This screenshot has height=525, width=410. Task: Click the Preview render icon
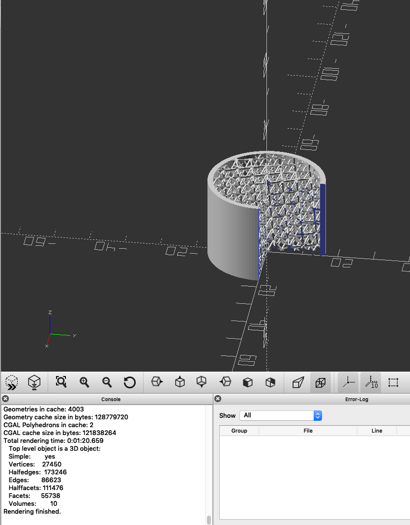click(12, 382)
